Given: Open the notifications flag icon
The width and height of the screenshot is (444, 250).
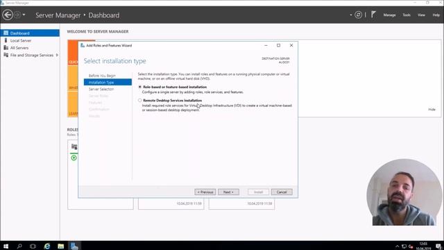Looking at the screenshot, I should click(x=373, y=15).
